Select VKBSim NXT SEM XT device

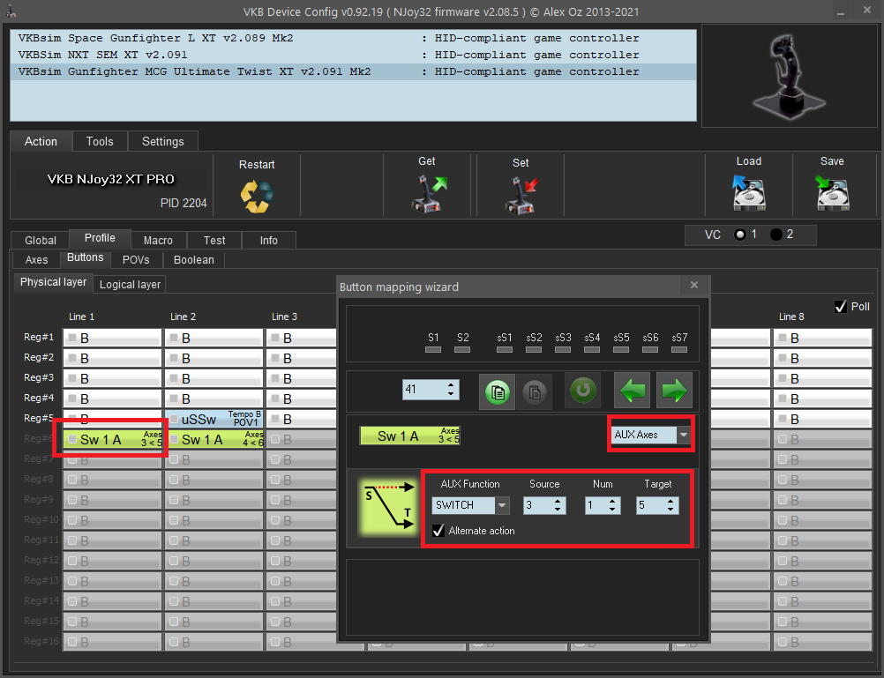(353, 56)
